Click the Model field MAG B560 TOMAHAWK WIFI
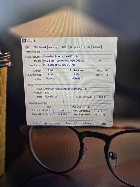 (x=65, y=61)
